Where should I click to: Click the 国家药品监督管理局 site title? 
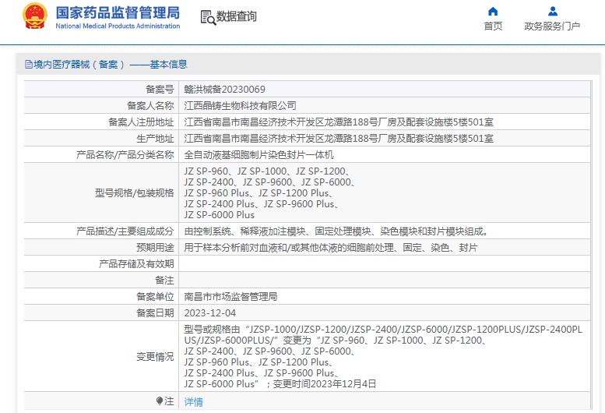coord(118,12)
